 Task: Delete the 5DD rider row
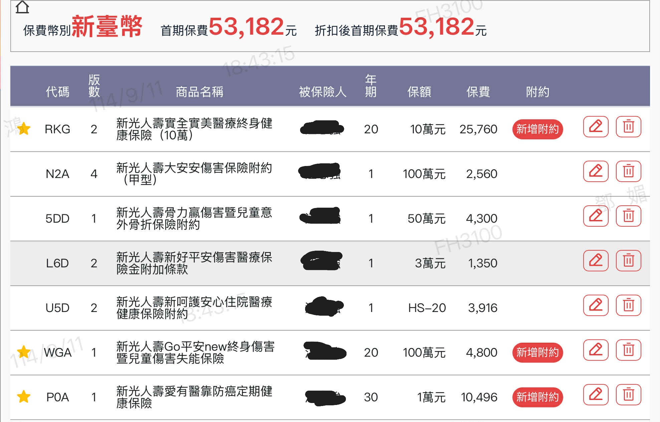pos(628,216)
